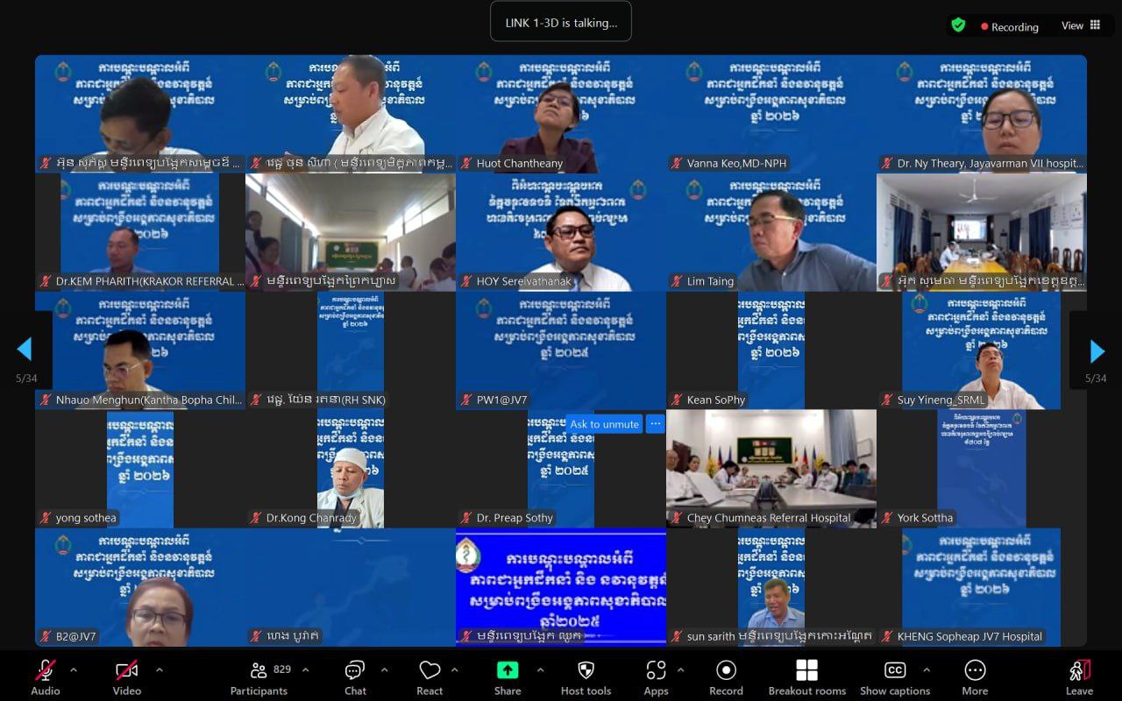Toggle meeting recording with Record button

pyautogui.click(x=726, y=671)
